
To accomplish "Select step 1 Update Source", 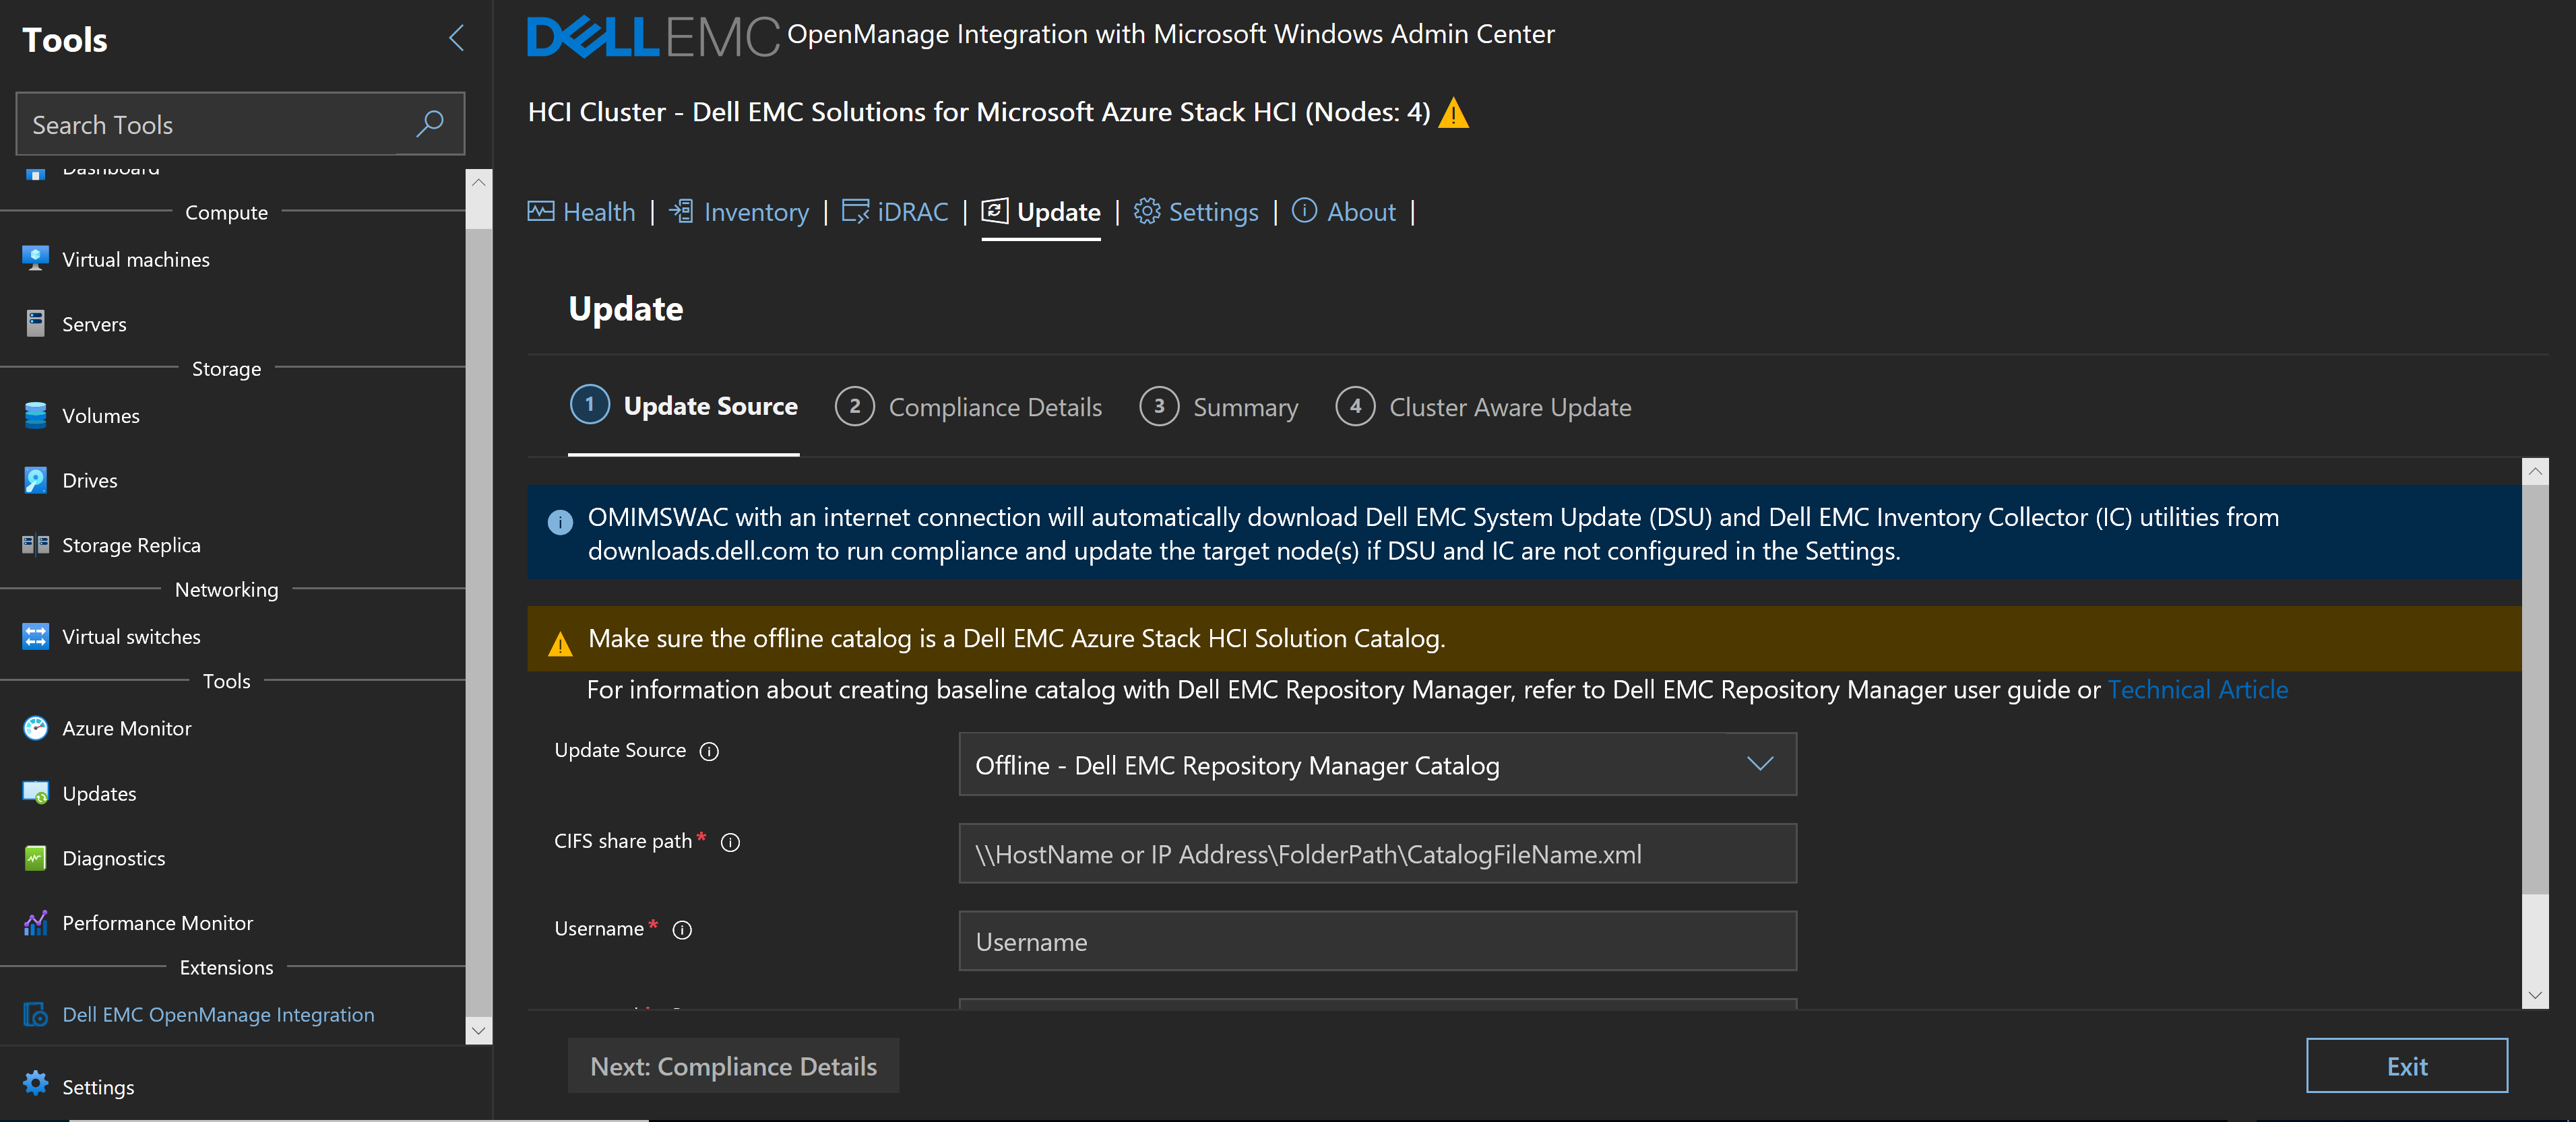I will click(x=684, y=407).
